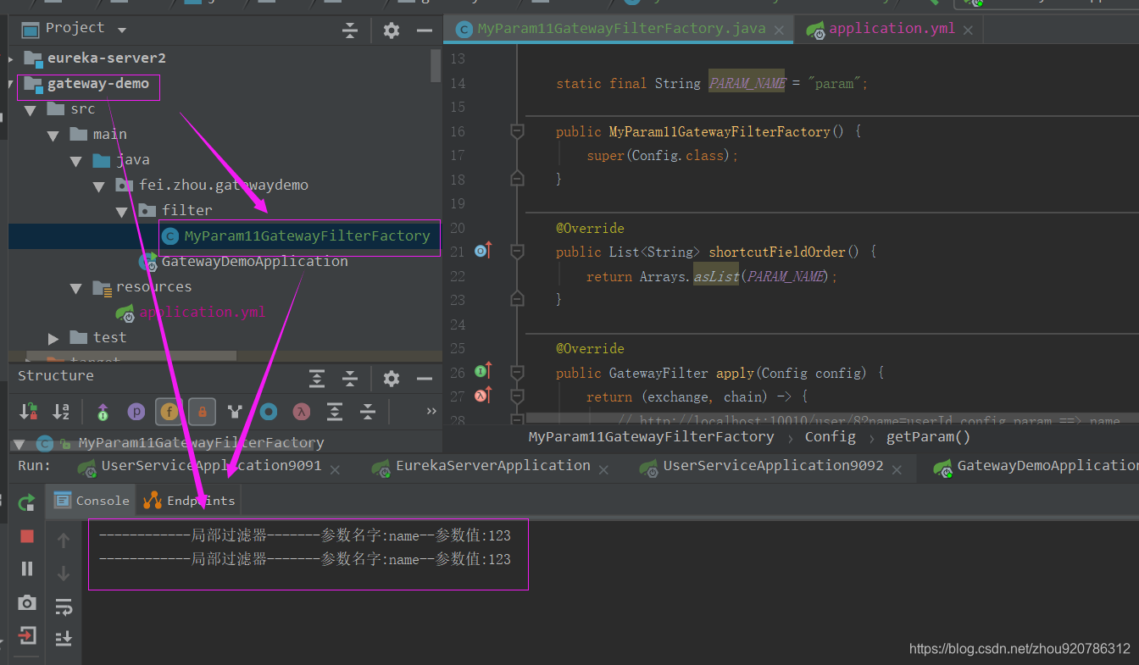The height and width of the screenshot is (665, 1139).
Task: Collapse the main folder
Action: point(53,135)
